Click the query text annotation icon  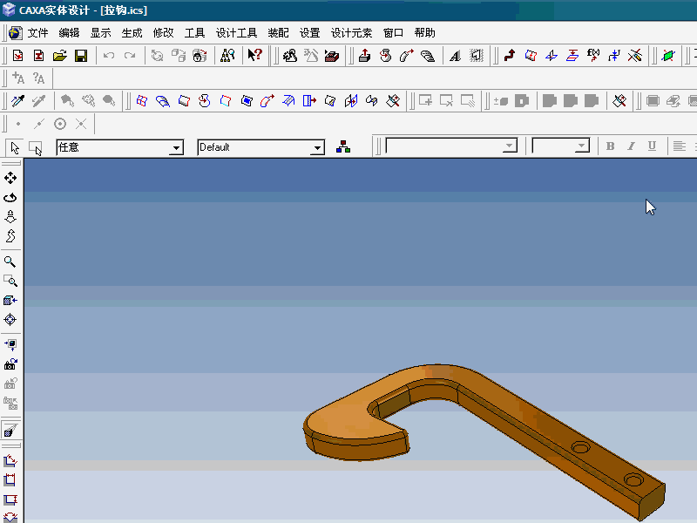(x=38, y=78)
